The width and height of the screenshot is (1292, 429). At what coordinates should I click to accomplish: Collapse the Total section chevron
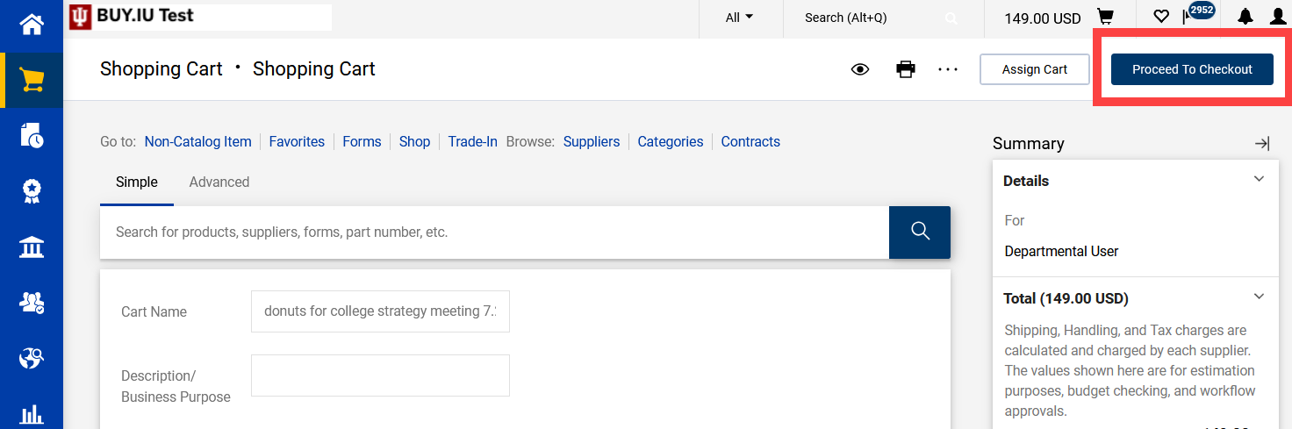point(1259,297)
